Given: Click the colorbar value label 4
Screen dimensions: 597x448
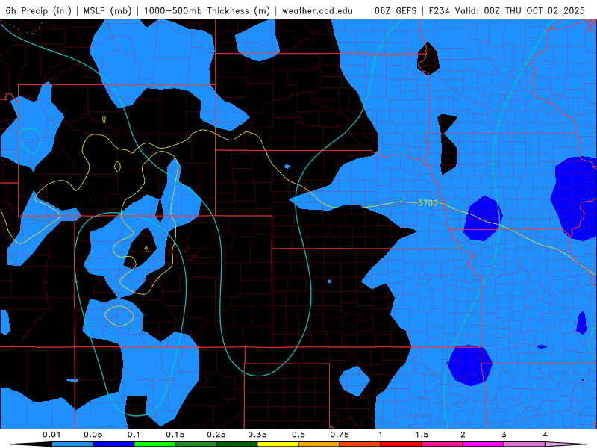Looking at the screenshot, I should (546, 435).
